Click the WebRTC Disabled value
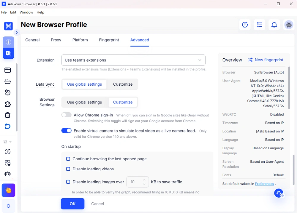The image size is (297, 213). tap(277, 115)
